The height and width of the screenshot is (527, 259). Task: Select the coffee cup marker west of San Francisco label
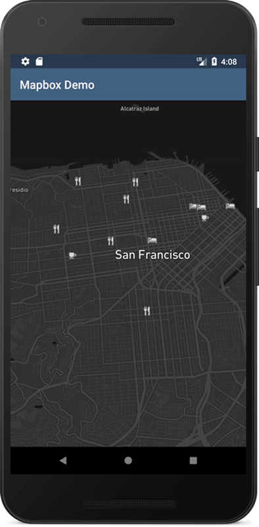(72, 256)
